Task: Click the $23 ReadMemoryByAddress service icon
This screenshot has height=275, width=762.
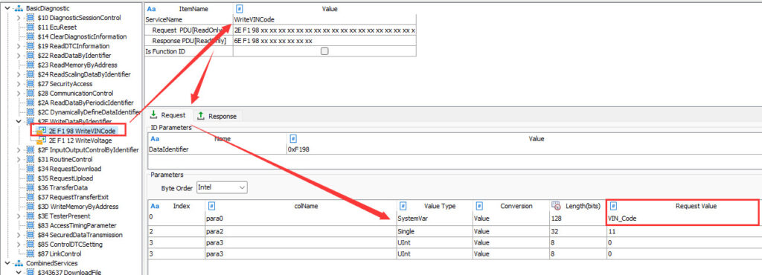Action: click(x=30, y=65)
